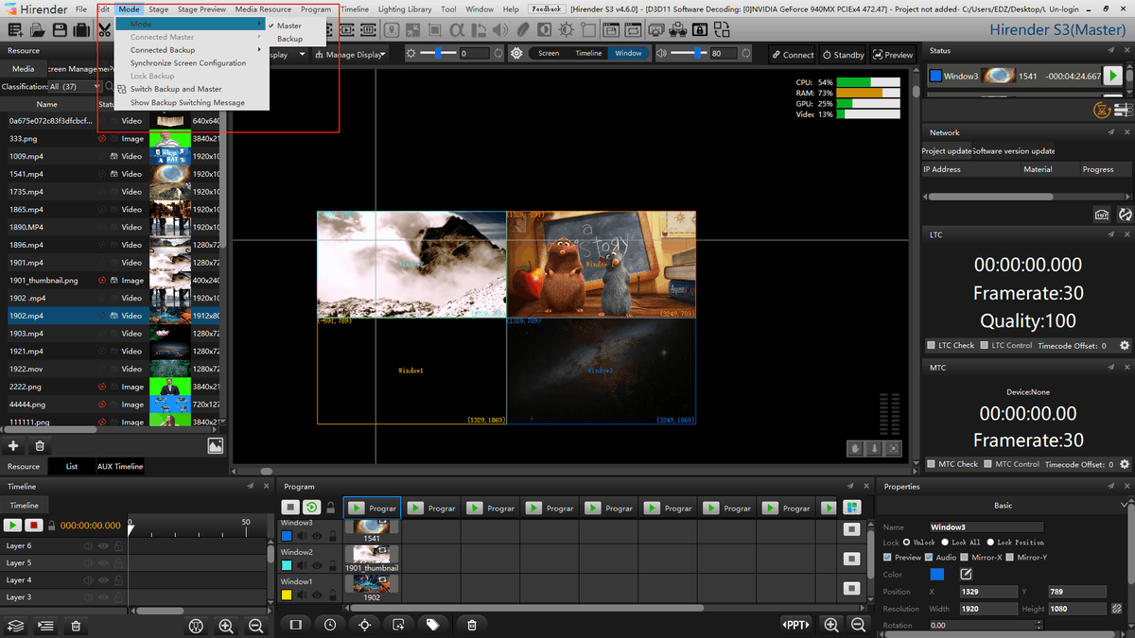The height and width of the screenshot is (638, 1135).
Task: Click the add layer stack icon
Action: point(15,626)
